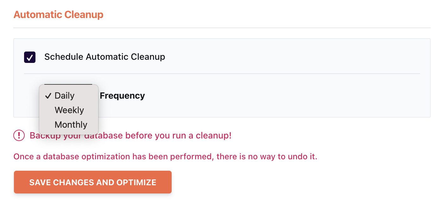Select Monthly as the cleanup frequency
Image resolution: width=444 pixels, height=208 pixels.
click(x=71, y=125)
